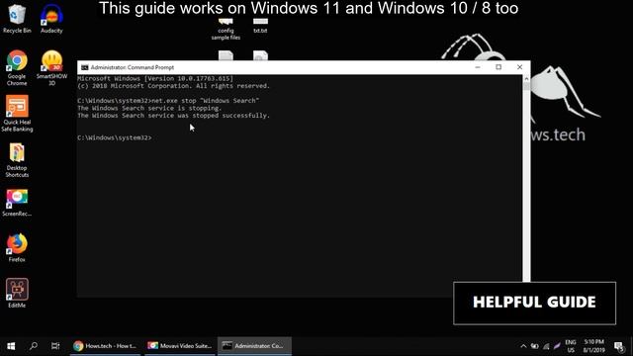Click the Microsoft Windows version line
633x356 pixels.
(x=155, y=79)
